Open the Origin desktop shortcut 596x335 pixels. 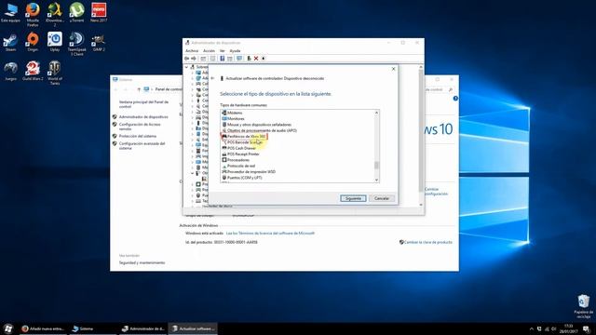click(x=33, y=42)
